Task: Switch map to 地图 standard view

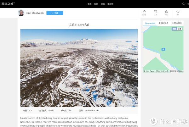Action: pos(174,29)
